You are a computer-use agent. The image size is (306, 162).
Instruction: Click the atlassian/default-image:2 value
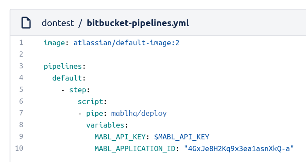click(126, 43)
